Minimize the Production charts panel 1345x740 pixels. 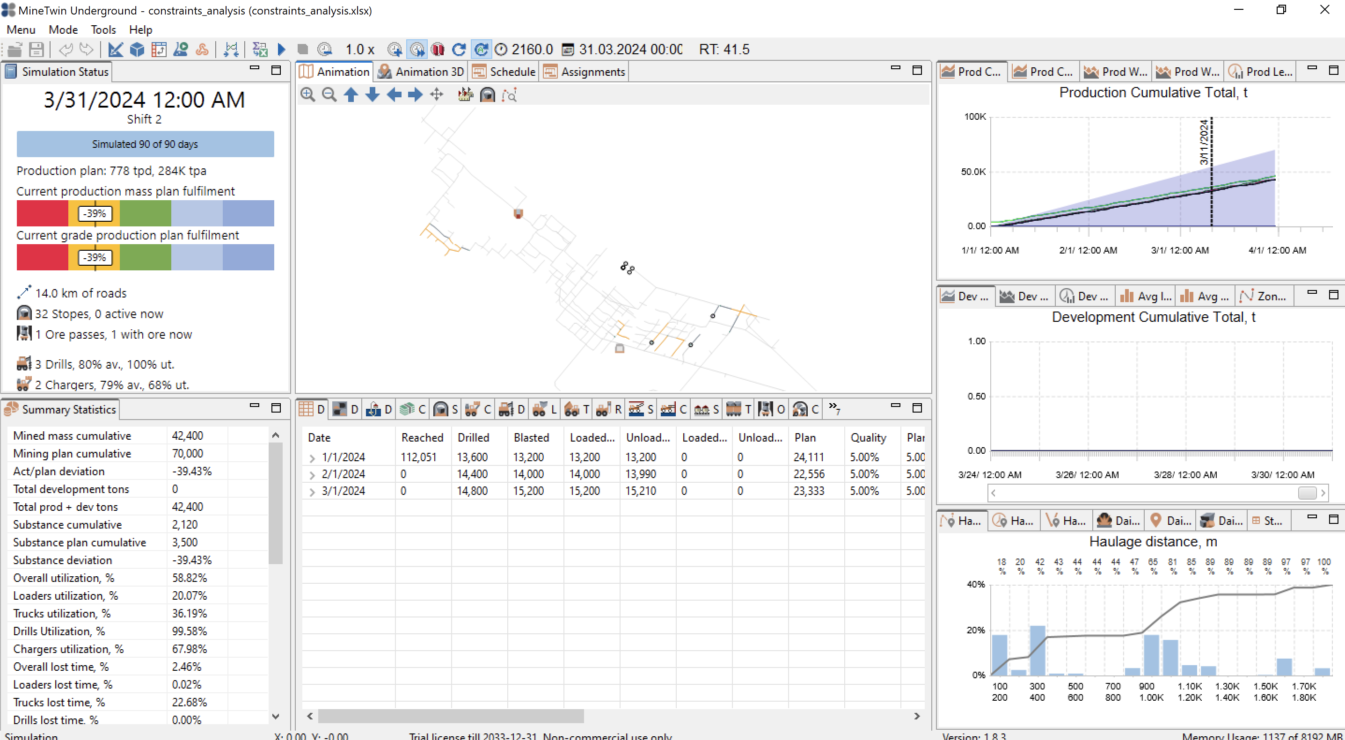(x=1312, y=68)
